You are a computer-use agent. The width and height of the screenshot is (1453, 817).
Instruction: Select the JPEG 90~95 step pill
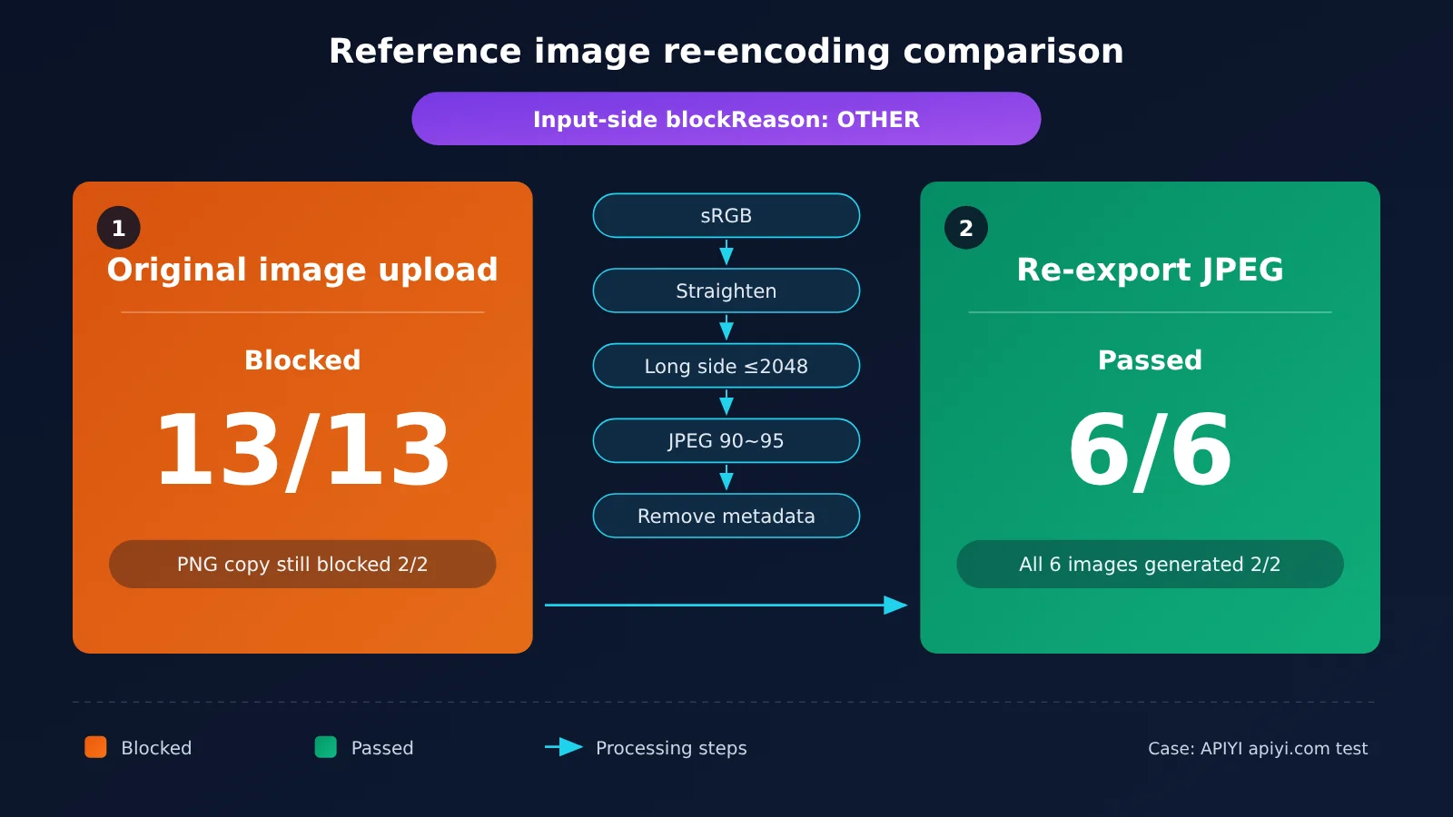click(x=726, y=440)
